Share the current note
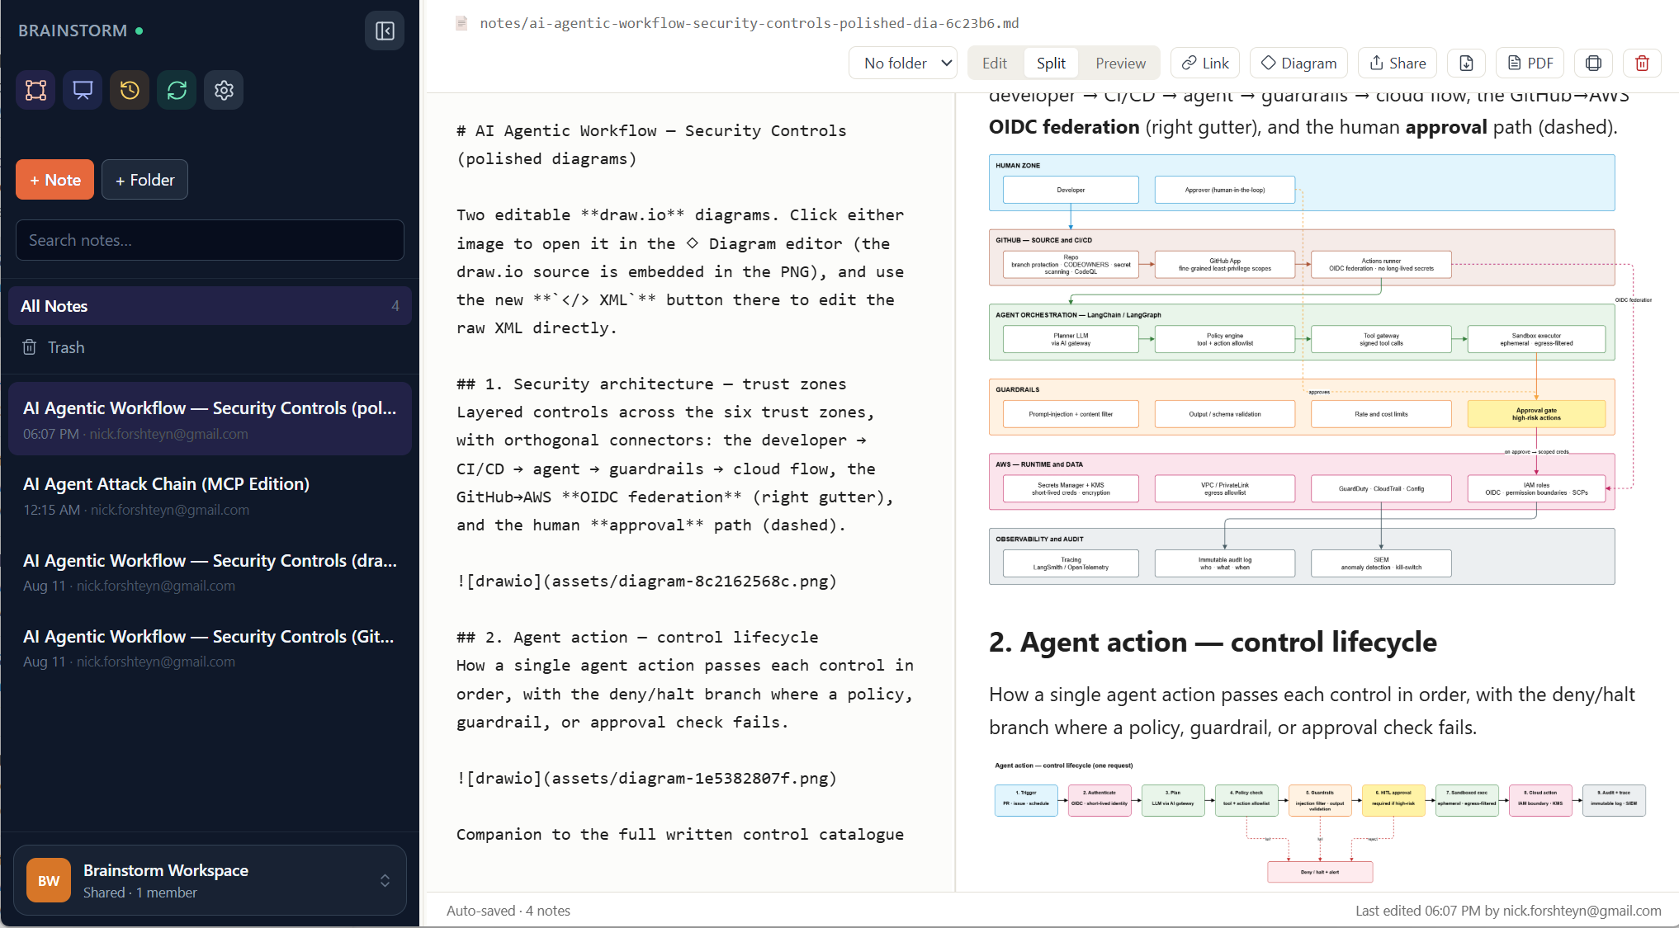Image resolution: width=1679 pixels, height=928 pixels. (x=1398, y=64)
